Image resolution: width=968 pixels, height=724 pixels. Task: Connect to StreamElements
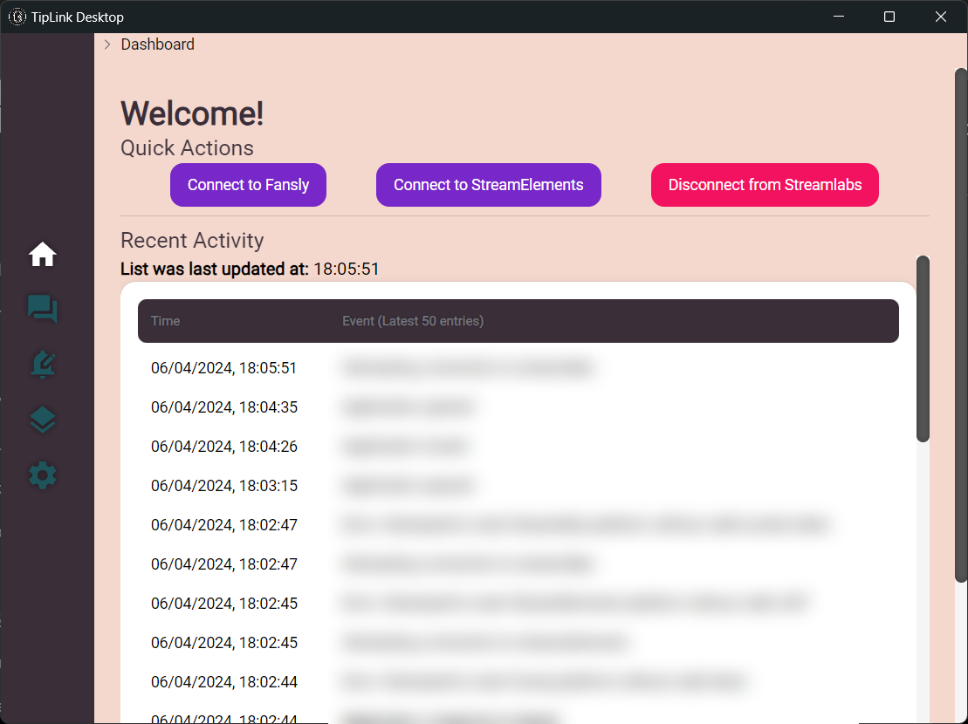point(488,185)
